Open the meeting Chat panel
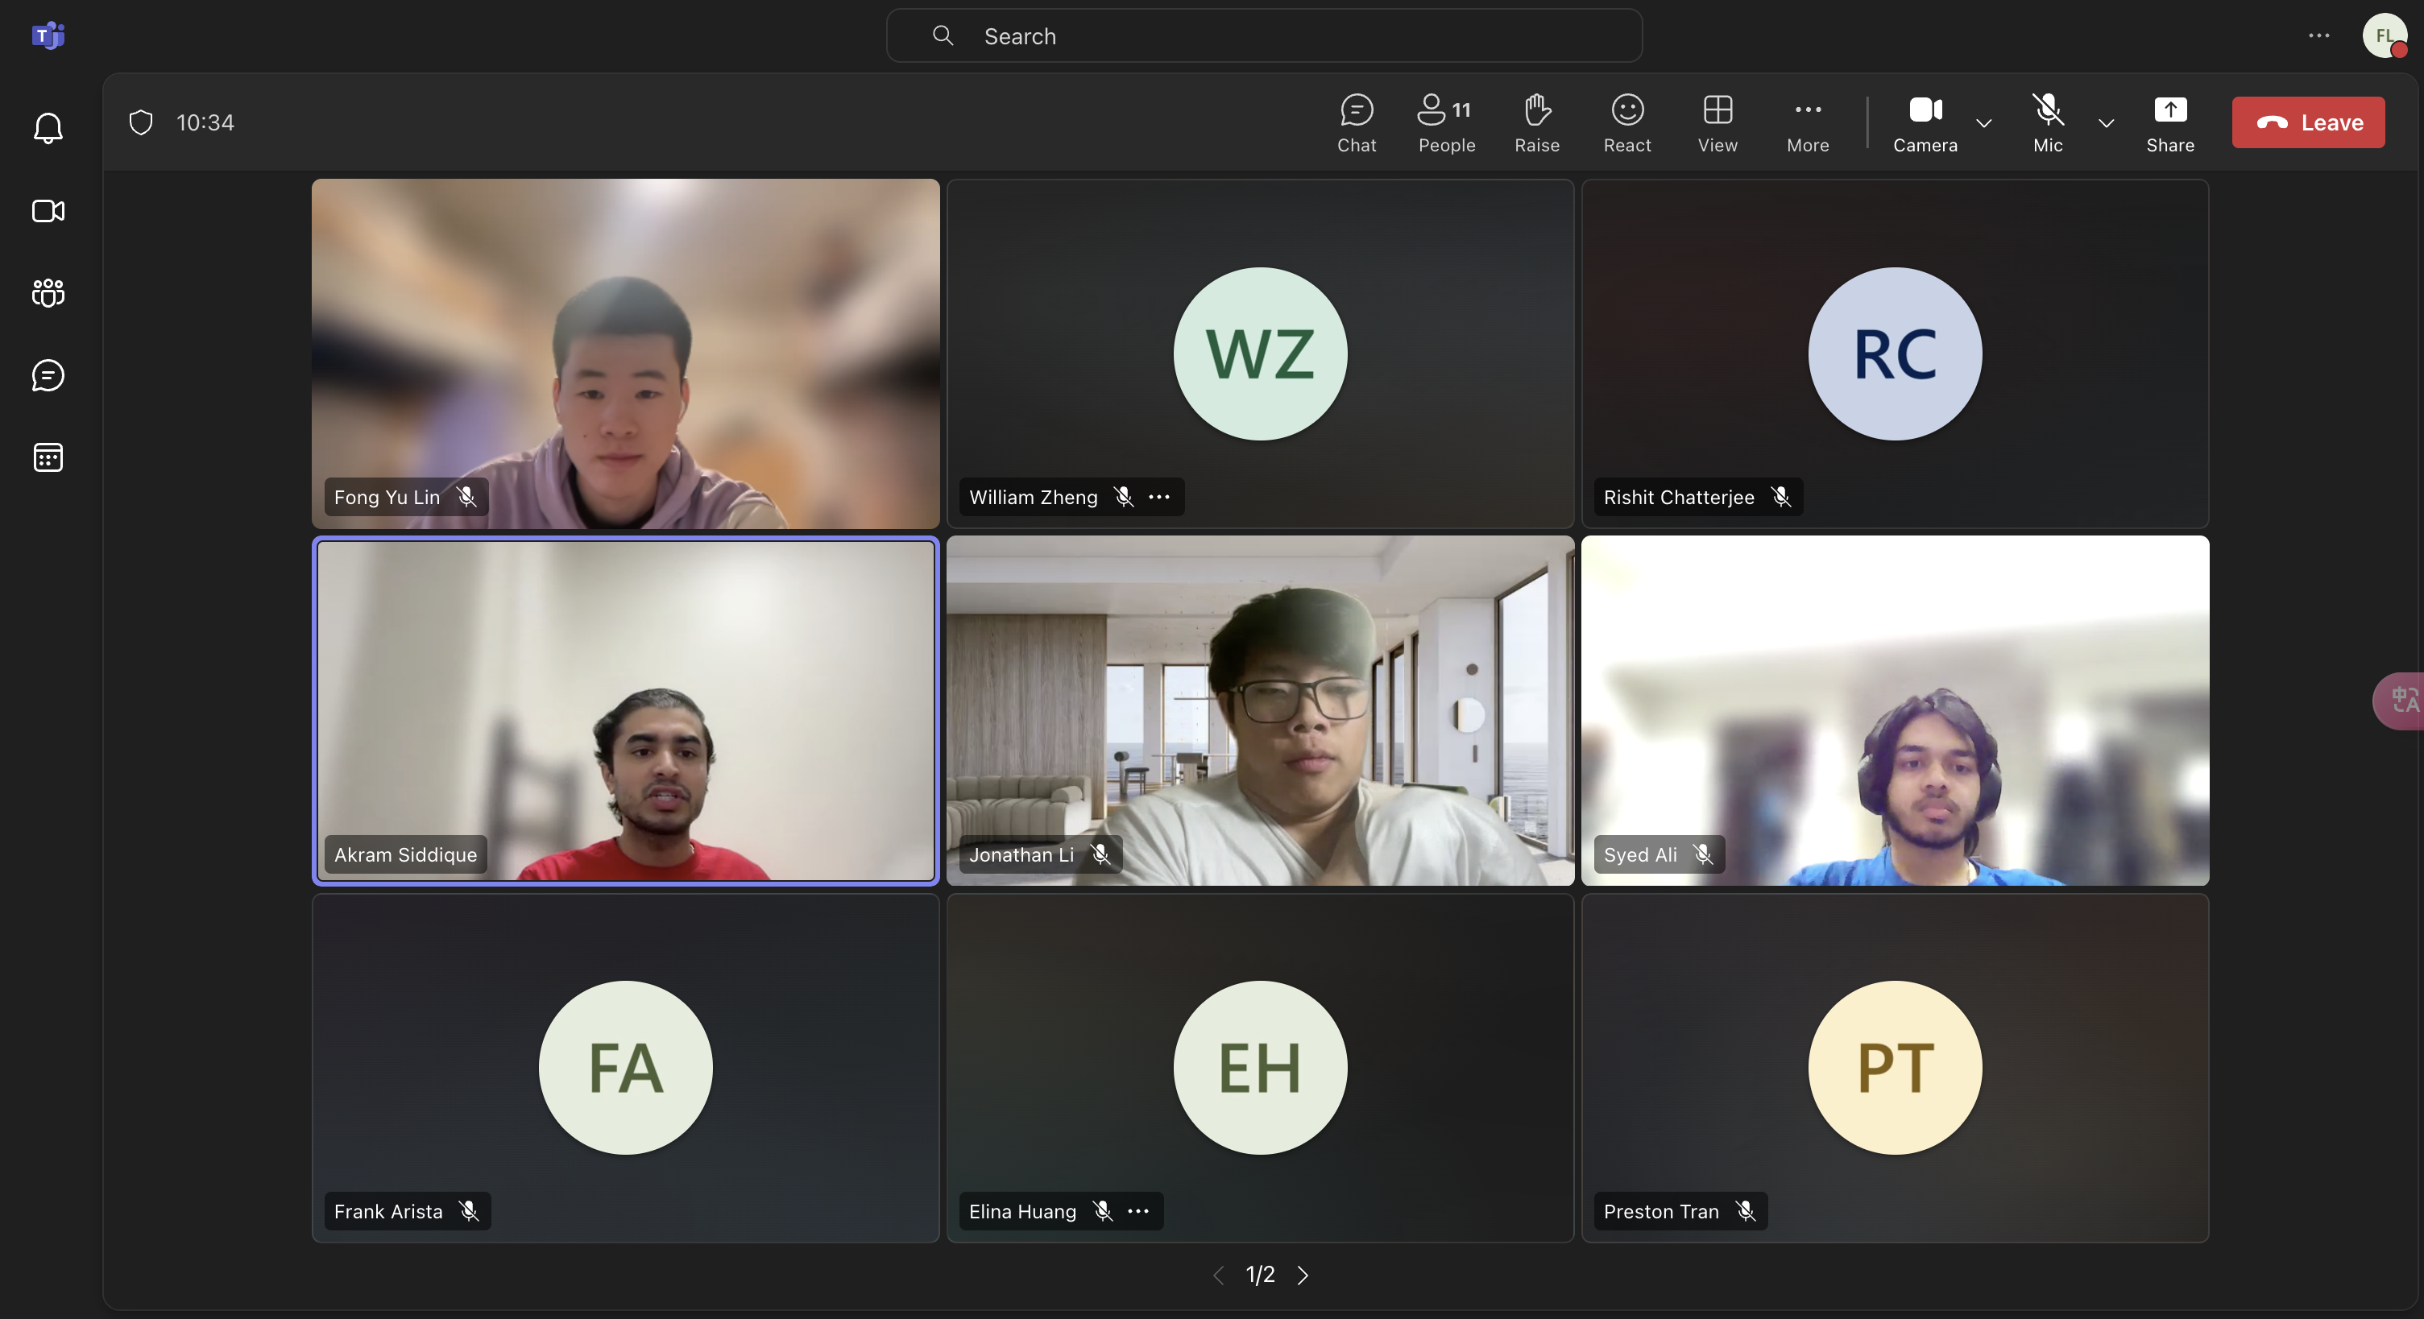The image size is (2424, 1319). (x=1356, y=122)
